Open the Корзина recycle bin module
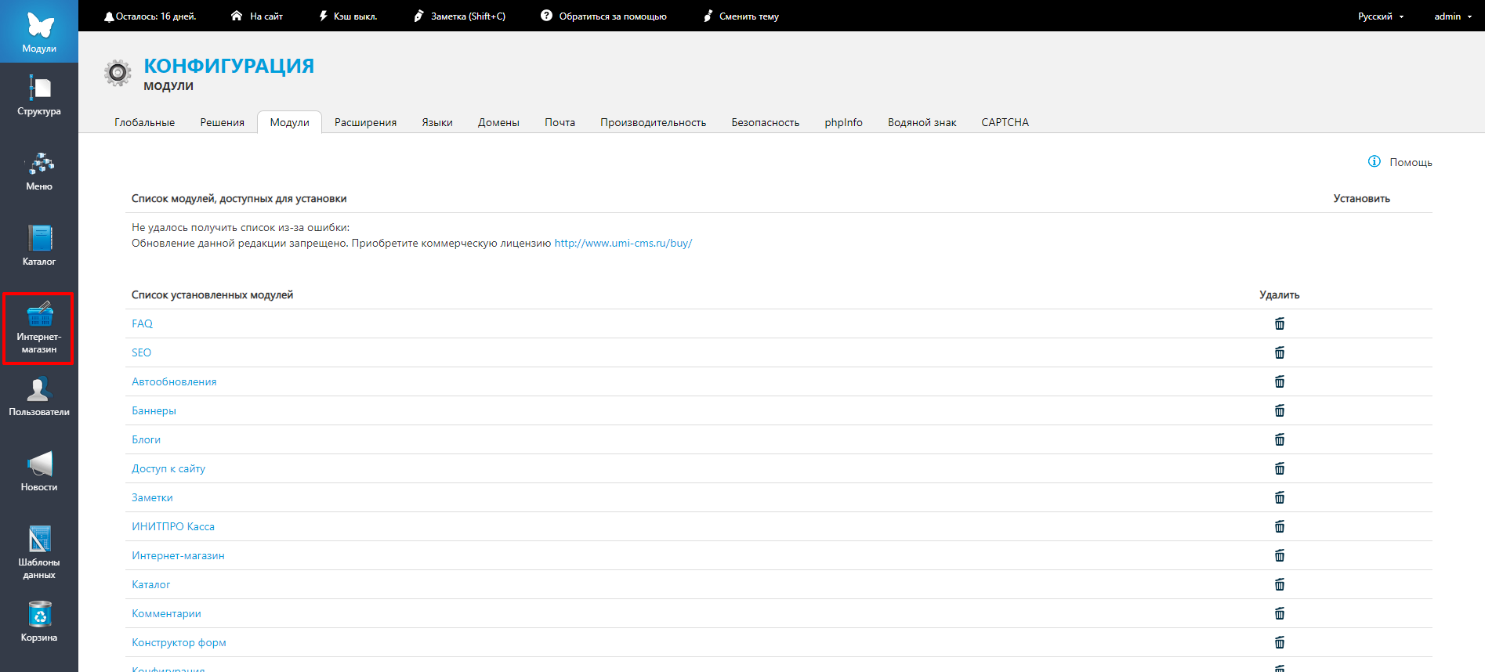 point(39,622)
